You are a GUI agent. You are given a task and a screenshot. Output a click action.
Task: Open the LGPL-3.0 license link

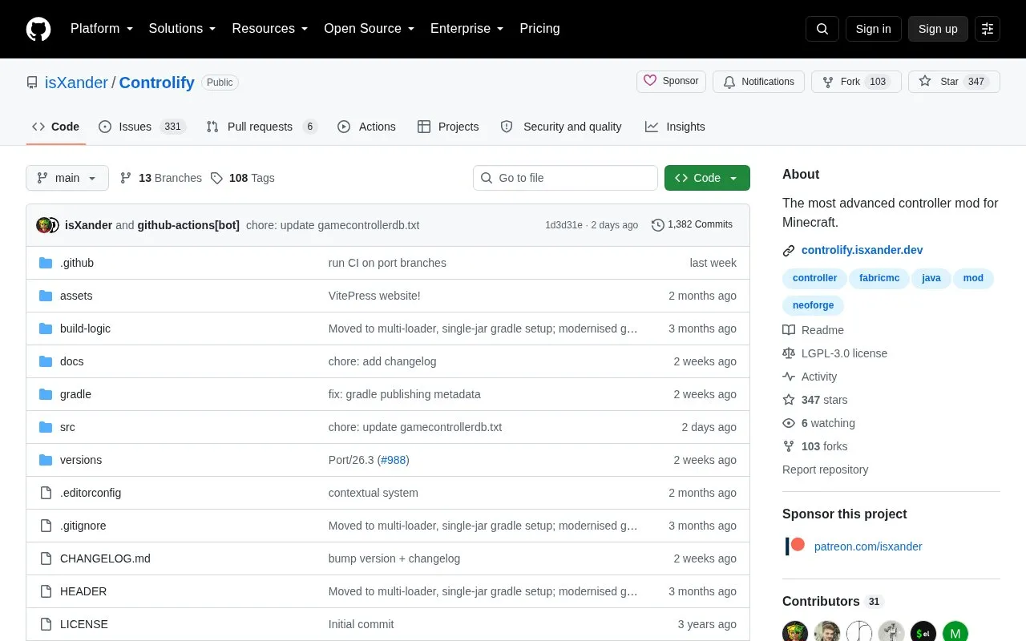point(834,353)
